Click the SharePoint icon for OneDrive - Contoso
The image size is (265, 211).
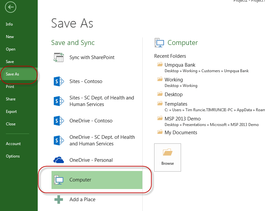coord(59,121)
